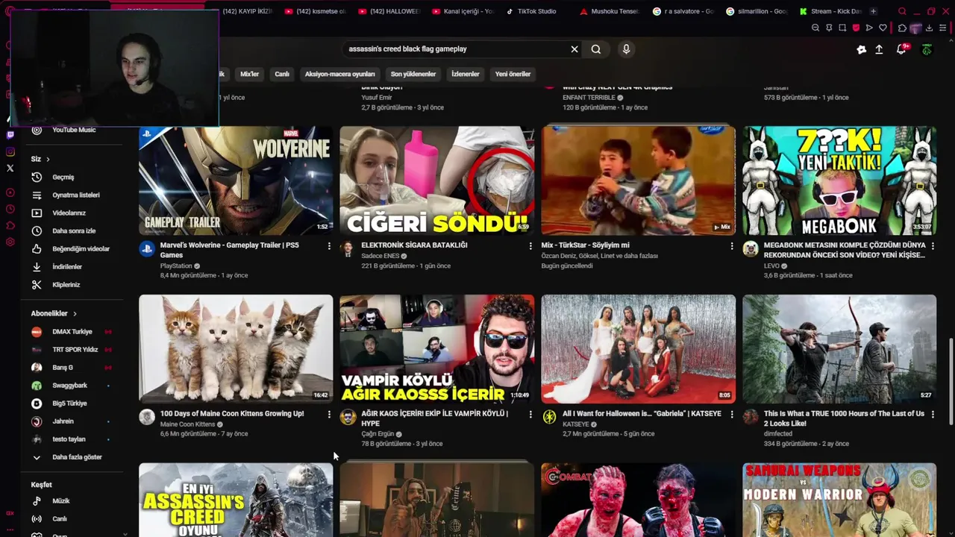This screenshot has height=537, width=955.
Task: Select the İzlenenler filter chip
Action: tap(466, 74)
